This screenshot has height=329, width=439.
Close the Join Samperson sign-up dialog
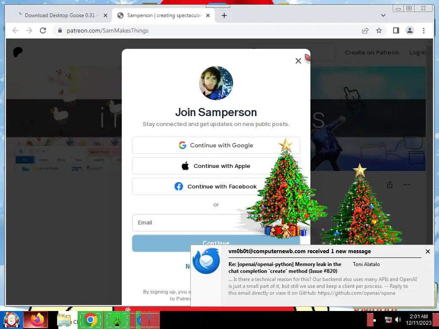[298, 61]
